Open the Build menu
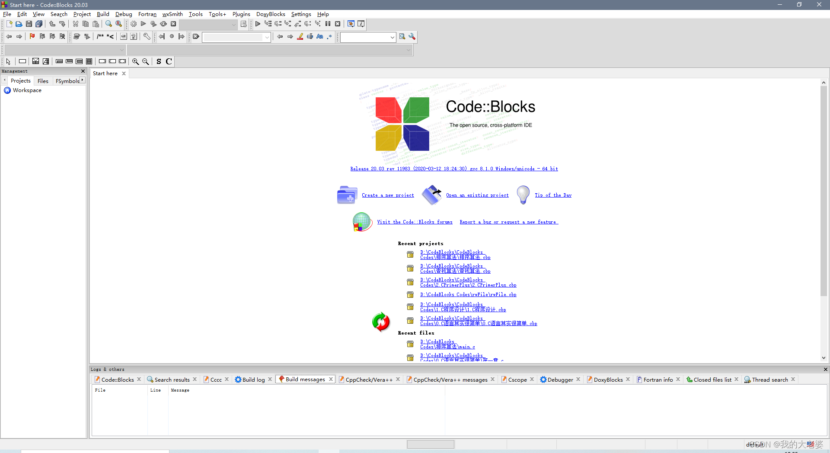Viewport: 830px width, 453px height. pos(103,14)
